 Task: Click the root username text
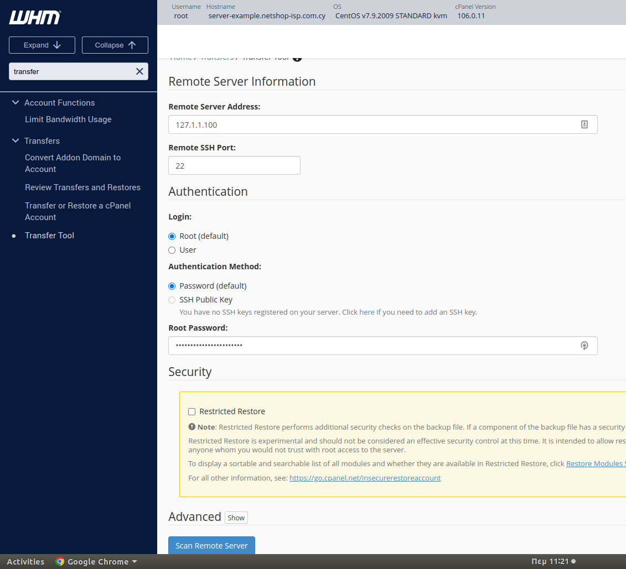[181, 16]
